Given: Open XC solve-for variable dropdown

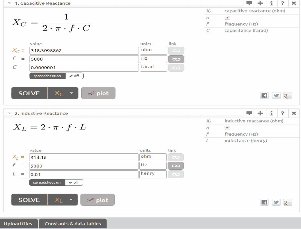Looking at the screenshot, I should (63, 93).
